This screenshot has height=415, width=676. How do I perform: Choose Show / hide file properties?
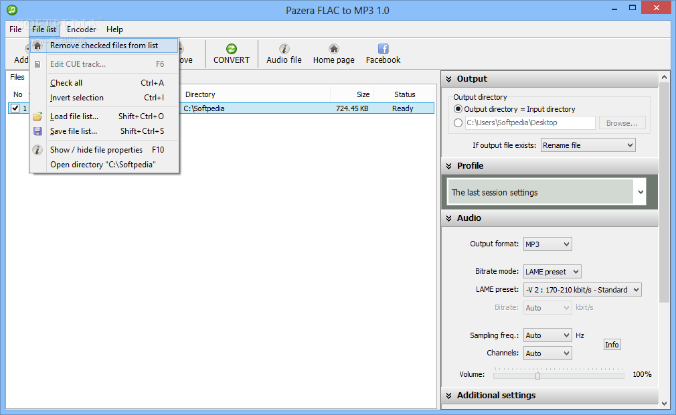coord(104,149)
